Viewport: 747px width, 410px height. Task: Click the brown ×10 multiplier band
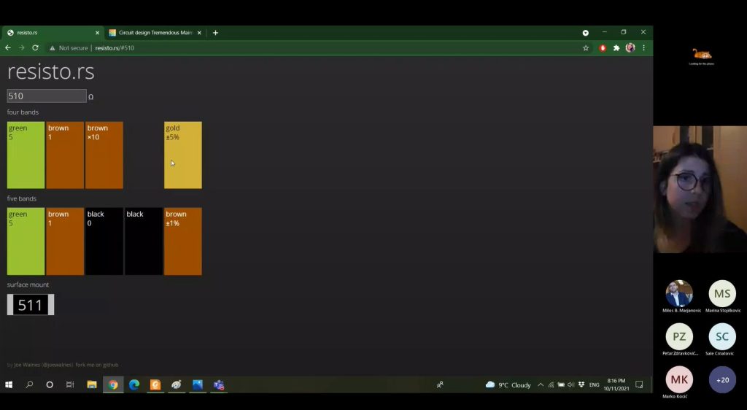[104, 155]
